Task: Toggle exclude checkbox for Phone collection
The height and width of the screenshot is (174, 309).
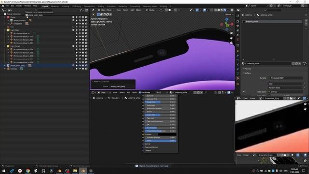Action: [73, 17]
